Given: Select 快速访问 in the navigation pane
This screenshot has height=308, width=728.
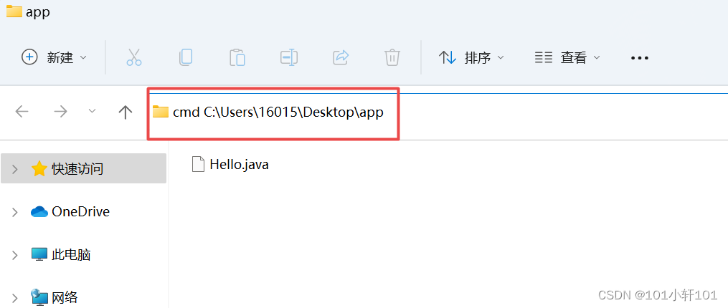Looking at the screenshot, I should (x=84, y=168).
